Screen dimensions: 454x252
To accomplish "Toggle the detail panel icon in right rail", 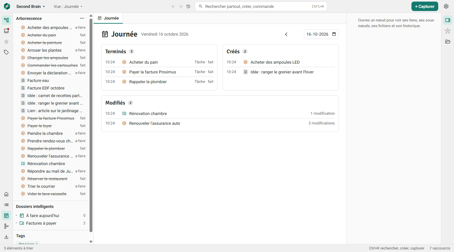I will point(448,20).
